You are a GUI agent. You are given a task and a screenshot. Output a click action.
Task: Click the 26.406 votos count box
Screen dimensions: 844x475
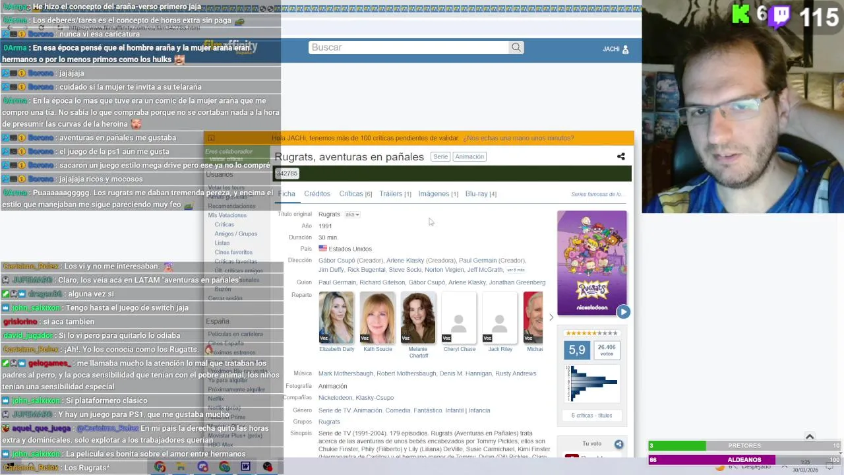[607, 350]
